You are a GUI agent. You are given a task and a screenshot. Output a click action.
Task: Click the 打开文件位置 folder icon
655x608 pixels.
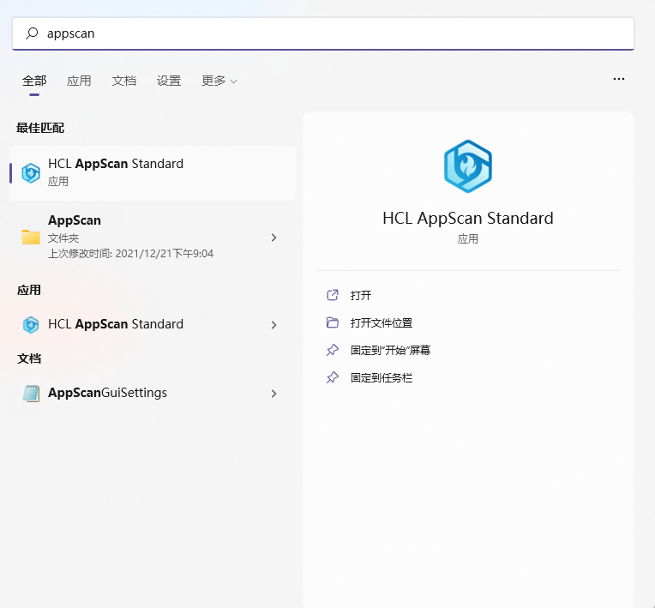click(333, 322)
